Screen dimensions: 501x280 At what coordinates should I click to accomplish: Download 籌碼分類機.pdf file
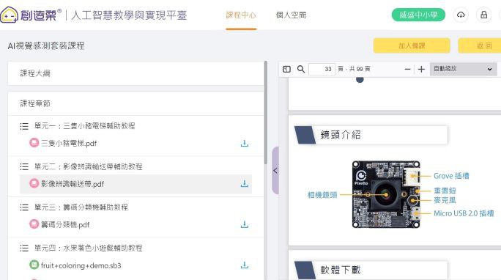point(245,224)
